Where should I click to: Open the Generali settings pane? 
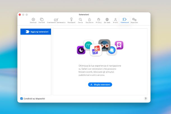point(33,20)
